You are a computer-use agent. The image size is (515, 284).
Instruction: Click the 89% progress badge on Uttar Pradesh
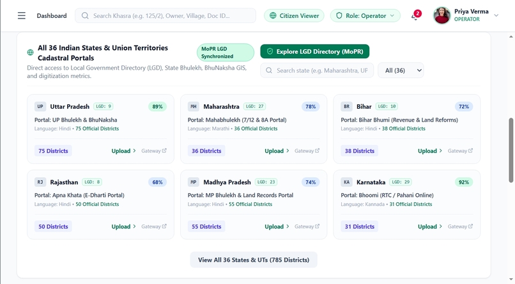(x=157, y=106)
